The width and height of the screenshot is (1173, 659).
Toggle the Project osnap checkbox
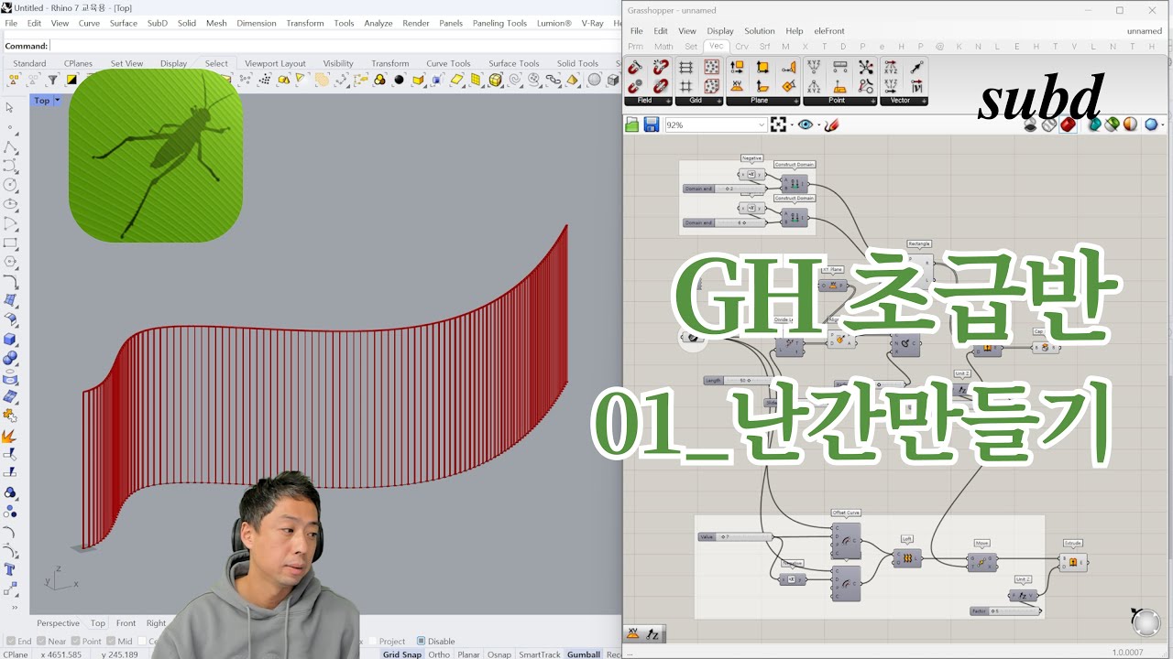(x=372, y=642)
